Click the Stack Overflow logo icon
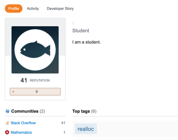 7,123
